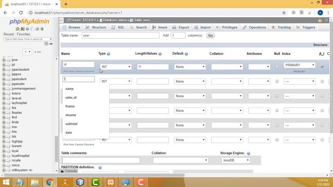Open Attributes dropdown for id row
Image resolution: width=333 pixels, height=187 pixels.
259,67
